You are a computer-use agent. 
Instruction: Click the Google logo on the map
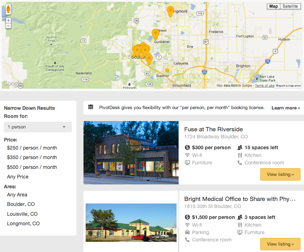12,84
